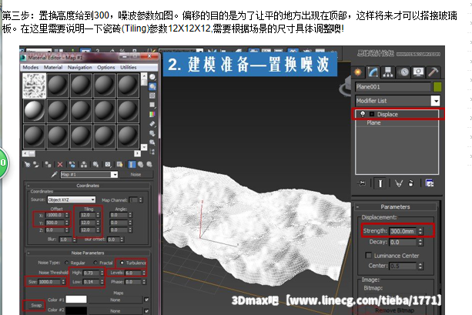The width and height of the screenshot is (472, 315).
Task: Click the Go Forward to Sibling icon
Action: [x=149, y=164]
